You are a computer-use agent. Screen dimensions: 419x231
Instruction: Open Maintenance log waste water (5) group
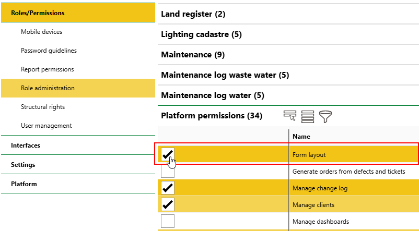[225, 75]
